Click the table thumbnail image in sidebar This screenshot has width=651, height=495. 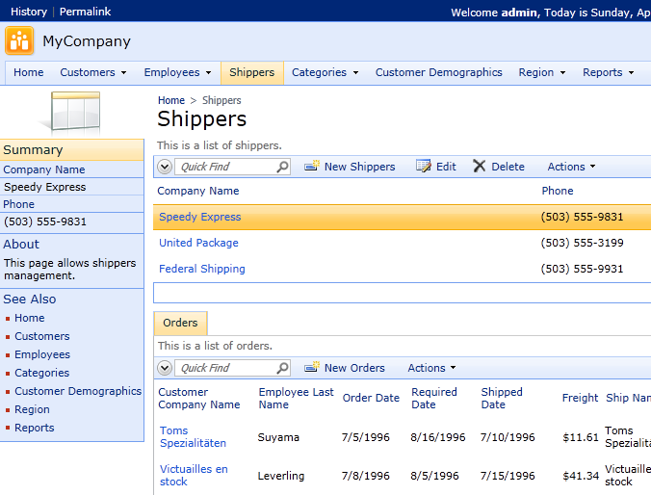click(x=70, y=113)
